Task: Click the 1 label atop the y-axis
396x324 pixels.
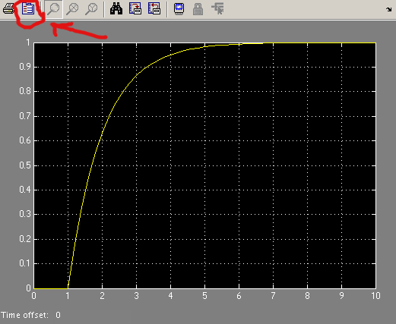Action: pyautogui.click(x=28, y=42)
